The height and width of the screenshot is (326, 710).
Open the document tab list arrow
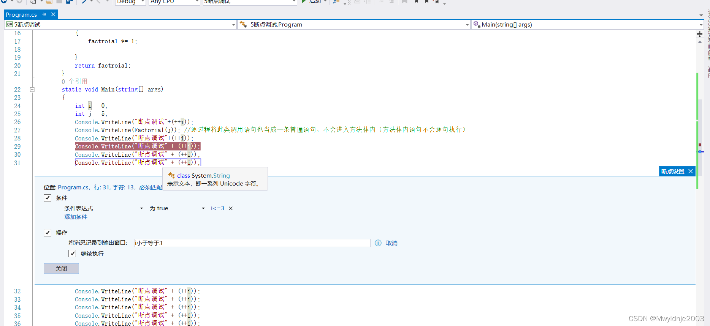click(x=701, y=15)
